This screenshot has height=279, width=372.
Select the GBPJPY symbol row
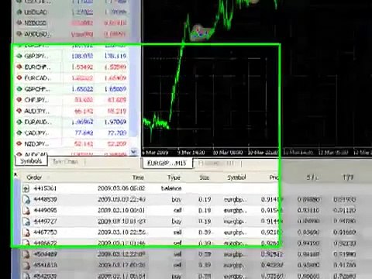[72, 56]
